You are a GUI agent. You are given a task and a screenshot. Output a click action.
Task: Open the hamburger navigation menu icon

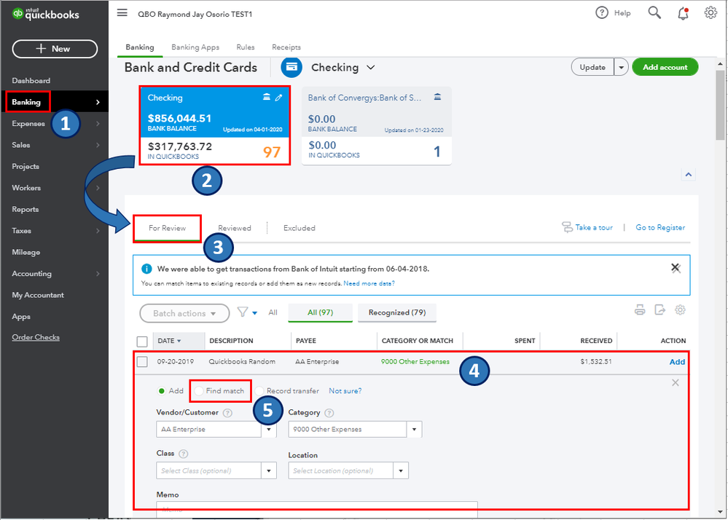pyautogui.click(x=122, y=12)
